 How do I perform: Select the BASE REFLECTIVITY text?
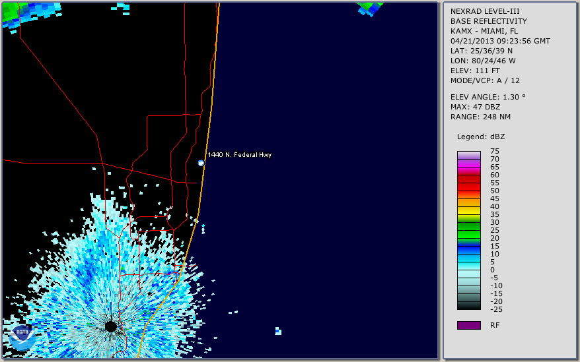tap(489, 21)
